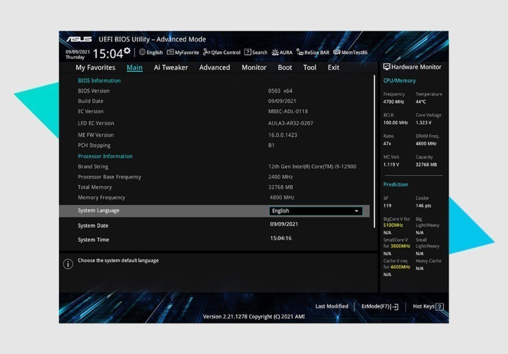Click the info circle icon
The image size is (508, 354).
click(x=68, y=264)
